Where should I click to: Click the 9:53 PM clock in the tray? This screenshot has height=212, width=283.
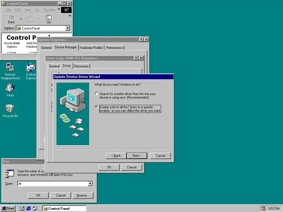(274, 209)
